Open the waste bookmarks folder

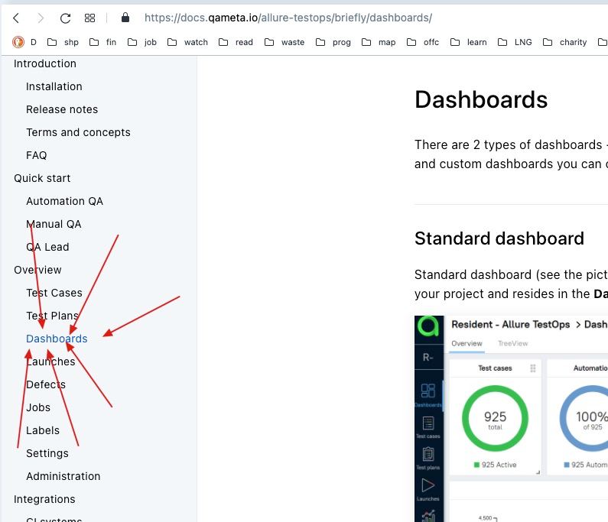(284, 42)
